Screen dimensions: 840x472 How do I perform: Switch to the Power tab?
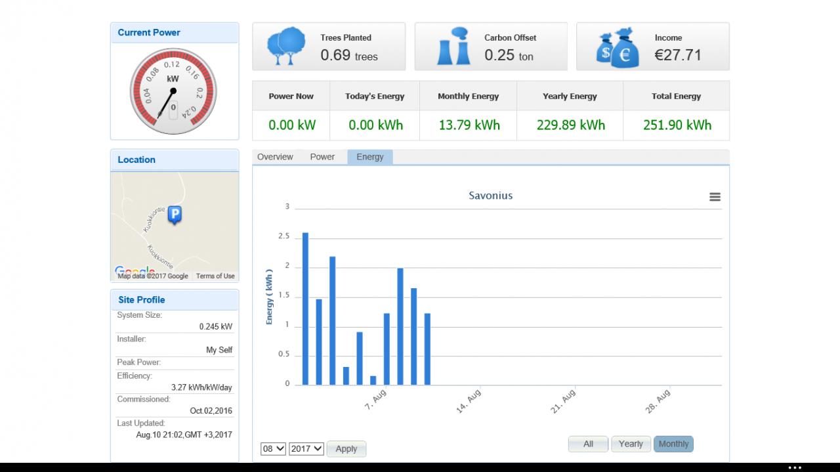tap(322, 157)
